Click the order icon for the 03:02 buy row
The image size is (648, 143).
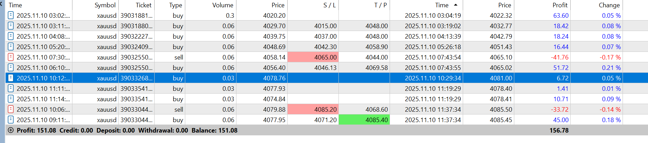(x=11, y=15)
